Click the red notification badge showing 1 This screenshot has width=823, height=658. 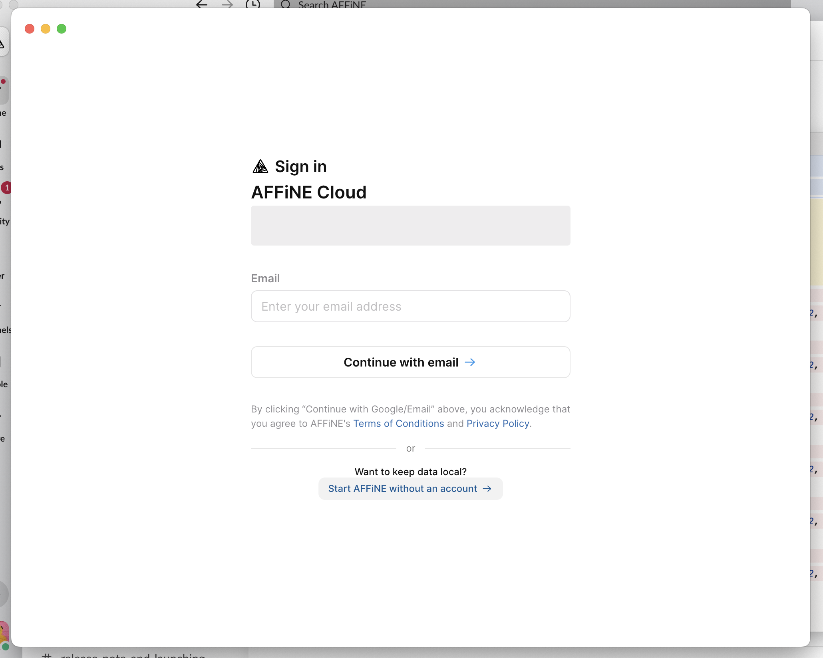pyautogui.click(x=6, y=188)
